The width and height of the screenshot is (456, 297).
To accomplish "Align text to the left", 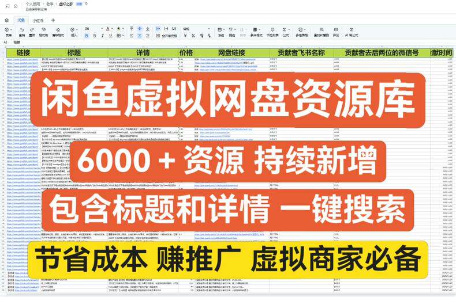I will [x=132, y=35].
